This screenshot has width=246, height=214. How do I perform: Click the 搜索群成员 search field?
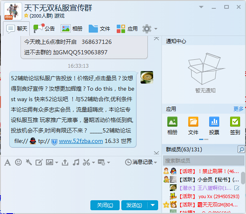pos(204,160)
